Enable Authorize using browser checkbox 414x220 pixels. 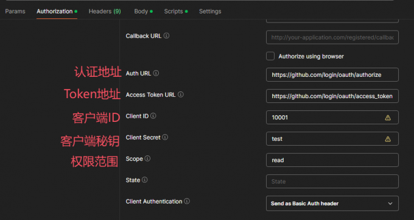[270, 56]
